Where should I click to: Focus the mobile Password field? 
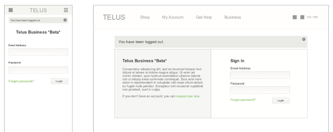[x=38, y=70]
